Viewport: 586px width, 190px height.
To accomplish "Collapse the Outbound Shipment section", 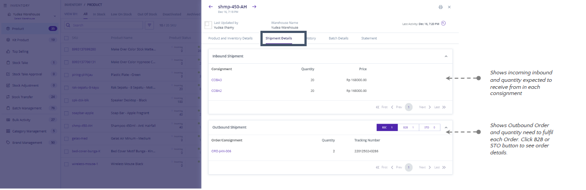I will coord(446,128).
